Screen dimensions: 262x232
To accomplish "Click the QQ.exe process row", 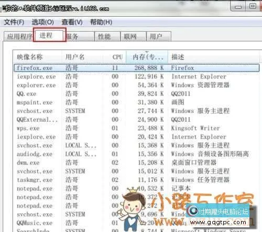I will pos(137,94).
